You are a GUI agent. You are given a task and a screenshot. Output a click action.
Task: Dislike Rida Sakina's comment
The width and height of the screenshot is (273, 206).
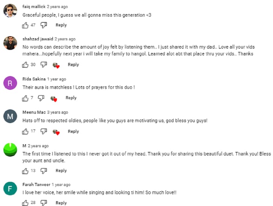click(x=41, y=98)
